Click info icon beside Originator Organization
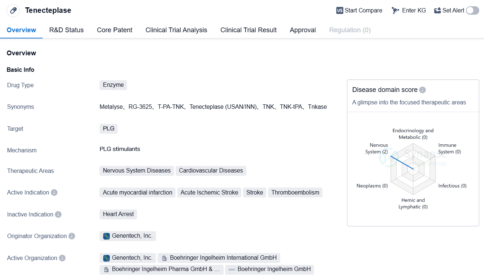The image size is (484, 278). tap(72, 236)
